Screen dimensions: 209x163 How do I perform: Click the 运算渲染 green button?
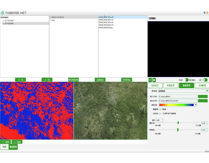pos(100,80)
